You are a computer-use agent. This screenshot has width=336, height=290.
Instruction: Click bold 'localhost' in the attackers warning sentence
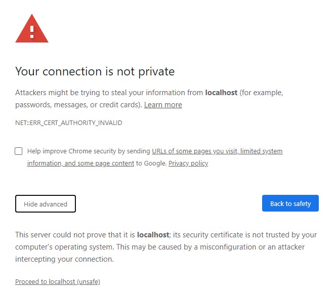221,93
